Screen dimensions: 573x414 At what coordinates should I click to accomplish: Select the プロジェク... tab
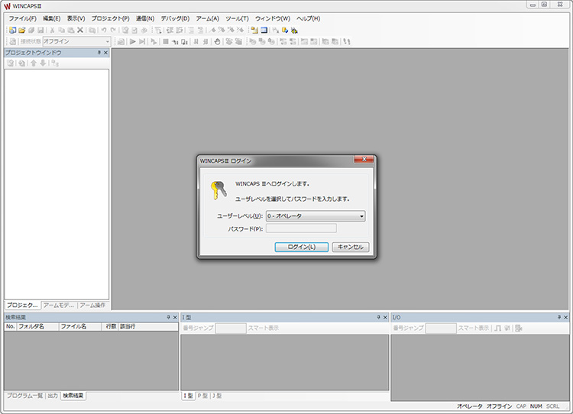(x=22, y=305)
